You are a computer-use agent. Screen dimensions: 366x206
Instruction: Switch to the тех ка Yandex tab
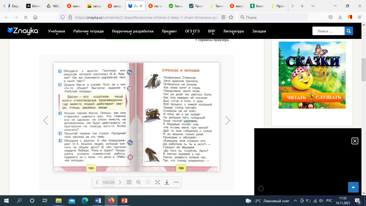click(x=156, y=6)
